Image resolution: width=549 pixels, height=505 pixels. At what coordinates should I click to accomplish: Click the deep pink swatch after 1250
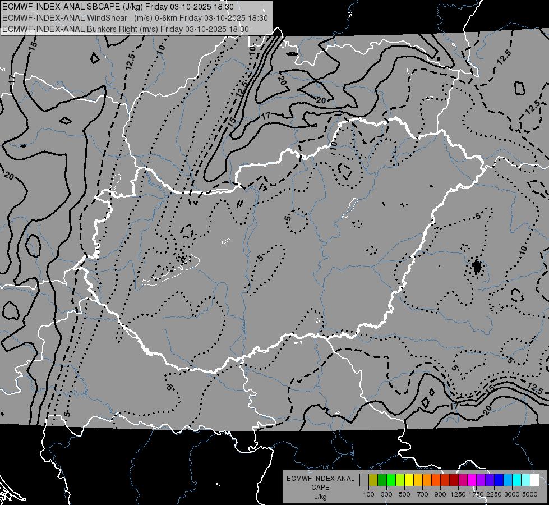coord(463,480)
